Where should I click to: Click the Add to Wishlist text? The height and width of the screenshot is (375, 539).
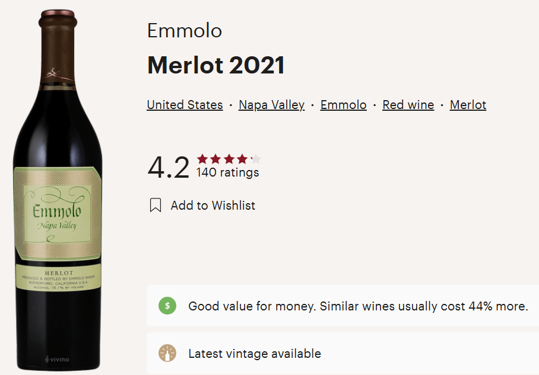[213, 206]
